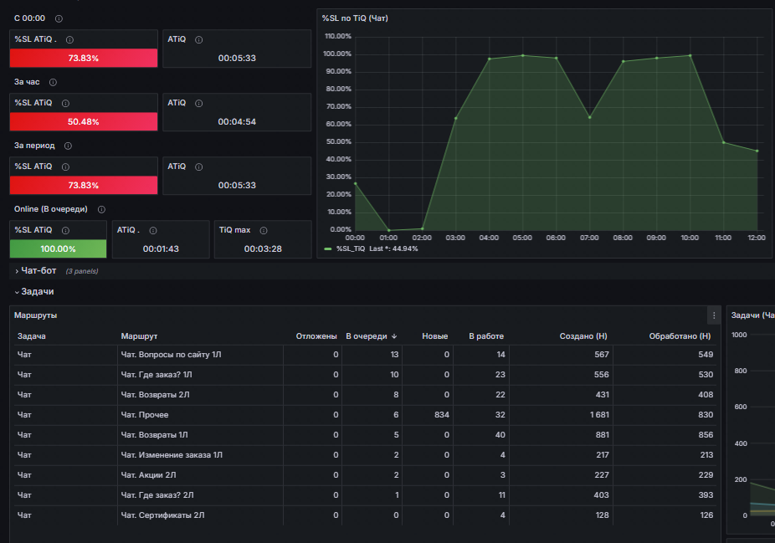Click info icon of ATiQ panel showing 00:04:54
The width and height of the screenshot is (775, 543).
[x=198, y=103]
